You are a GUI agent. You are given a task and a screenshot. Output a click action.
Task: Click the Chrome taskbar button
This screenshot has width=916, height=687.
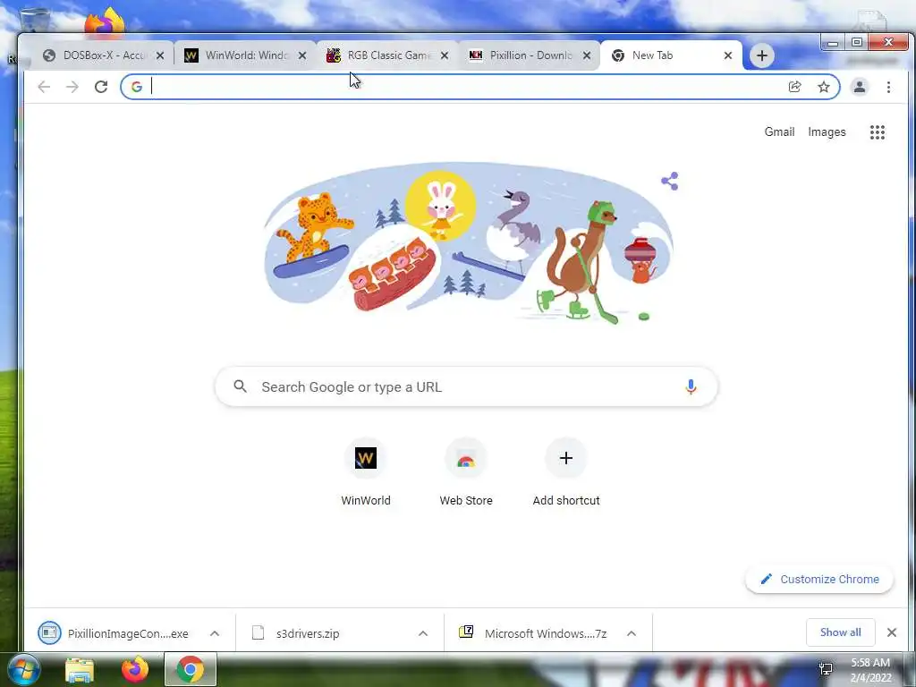click(190, 669)
